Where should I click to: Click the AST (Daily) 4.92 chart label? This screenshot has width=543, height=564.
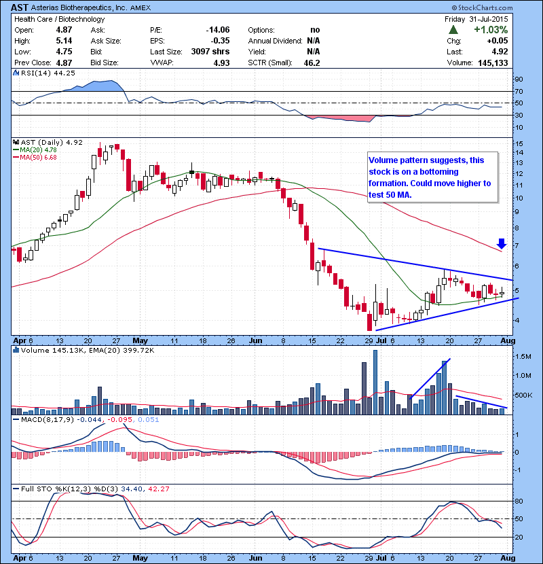click(x=52, y=143)
